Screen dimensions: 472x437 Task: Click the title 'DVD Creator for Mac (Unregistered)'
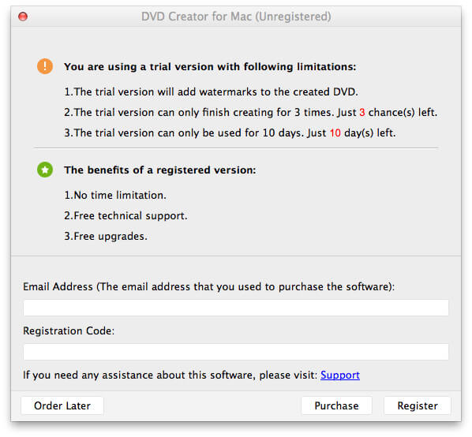236,17
